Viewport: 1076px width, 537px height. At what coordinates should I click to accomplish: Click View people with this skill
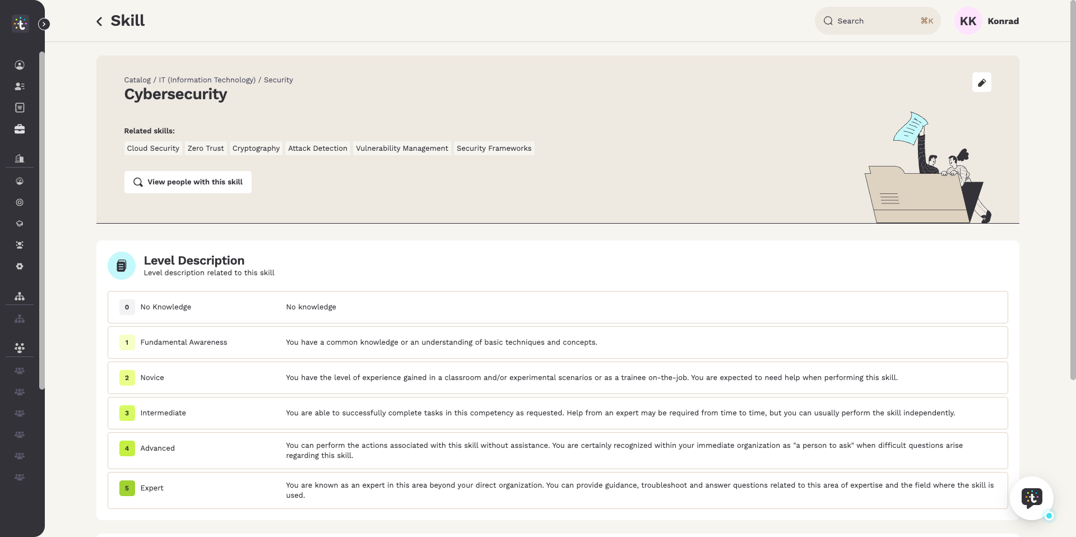[188, 182]
